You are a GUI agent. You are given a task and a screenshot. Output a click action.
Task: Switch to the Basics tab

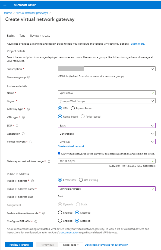(x=11, y=36)
